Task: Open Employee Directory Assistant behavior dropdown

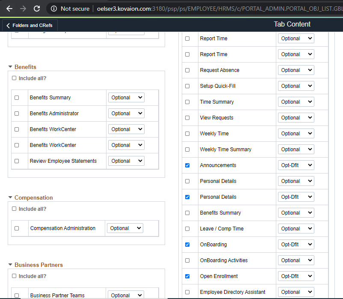Action: 296,292
